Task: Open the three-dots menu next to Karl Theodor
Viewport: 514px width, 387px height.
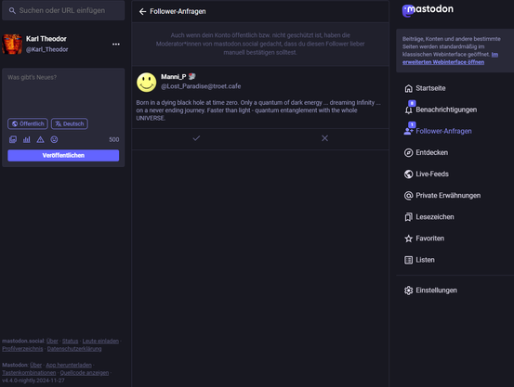Action: [x=116, y=45]
